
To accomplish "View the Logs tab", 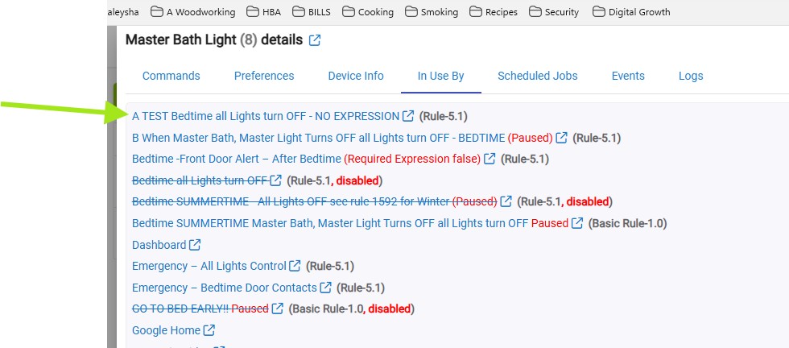I will point(691,76).
